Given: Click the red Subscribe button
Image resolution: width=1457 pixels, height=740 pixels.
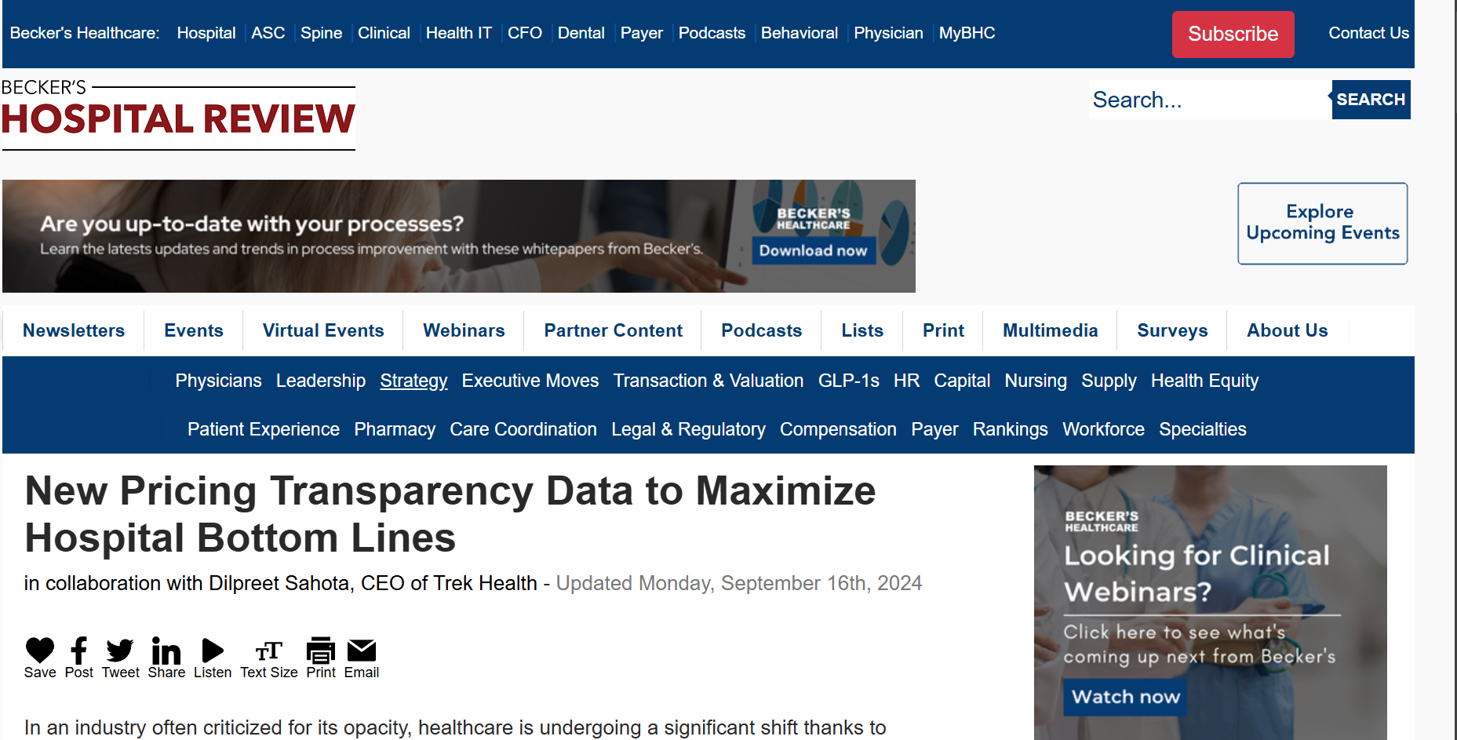Looking at the screenshot, I should tap(1233, 34).
